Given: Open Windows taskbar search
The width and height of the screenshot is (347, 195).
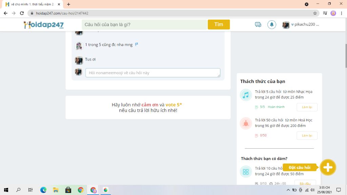Looking at the screenshot, I should point(18,190).
